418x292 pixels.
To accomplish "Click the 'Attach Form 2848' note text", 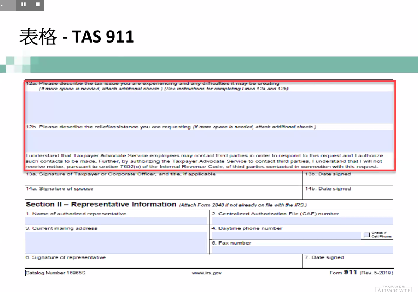I will click(243, 205).
